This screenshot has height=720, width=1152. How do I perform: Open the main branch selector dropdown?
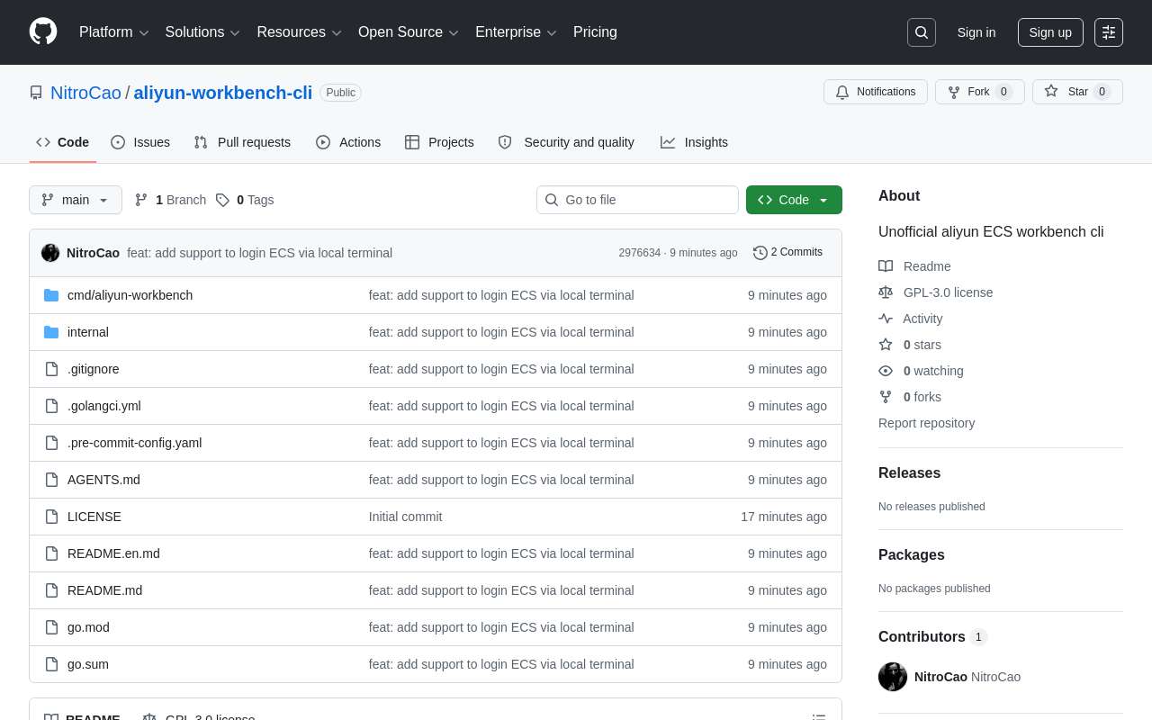click(76, 200)
